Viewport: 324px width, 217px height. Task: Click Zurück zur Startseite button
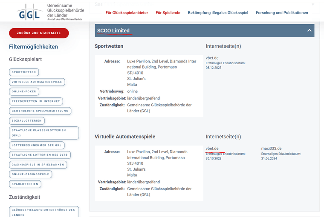click(39, 33)
